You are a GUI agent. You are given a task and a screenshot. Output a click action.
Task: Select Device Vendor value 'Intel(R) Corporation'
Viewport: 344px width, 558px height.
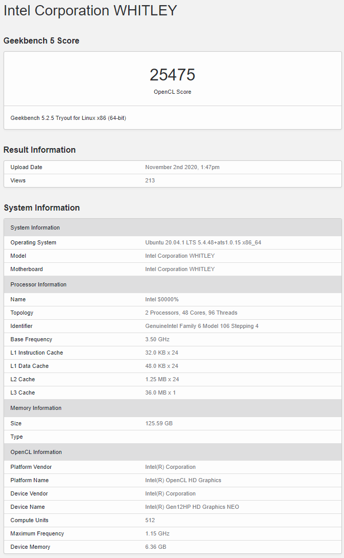[x=170, y=493]
